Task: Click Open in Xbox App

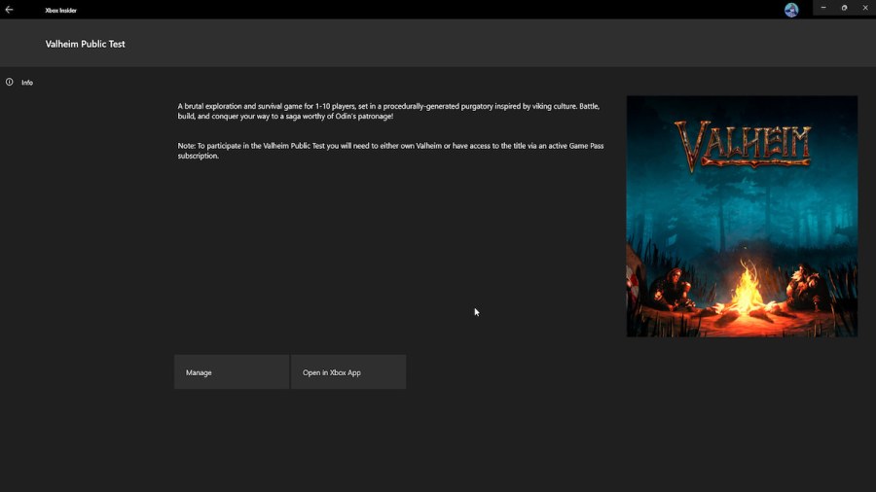Action: pyautogui.click(x=348, y=372)
